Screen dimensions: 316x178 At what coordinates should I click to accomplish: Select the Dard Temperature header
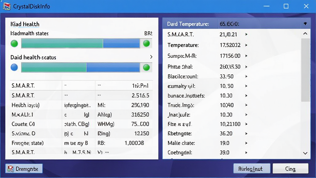coord(188,24)
